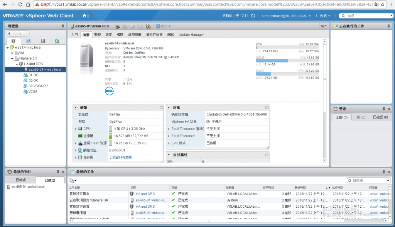This screenshot has height=227, width=395.
Task: Collapse the 自訂屬性 portlet
Action: (169, 155)
